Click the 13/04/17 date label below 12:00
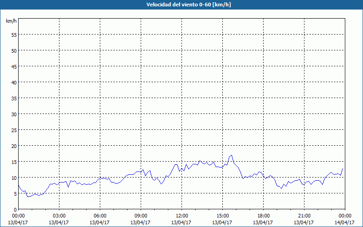 click(x=181, y=222)
